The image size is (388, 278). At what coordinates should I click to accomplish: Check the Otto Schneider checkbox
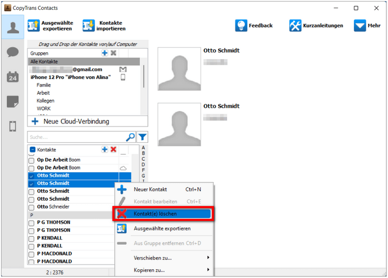[32, 207]
